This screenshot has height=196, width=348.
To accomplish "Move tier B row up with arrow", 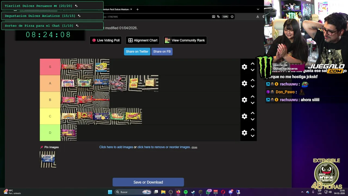I will (x=253, y=97).
